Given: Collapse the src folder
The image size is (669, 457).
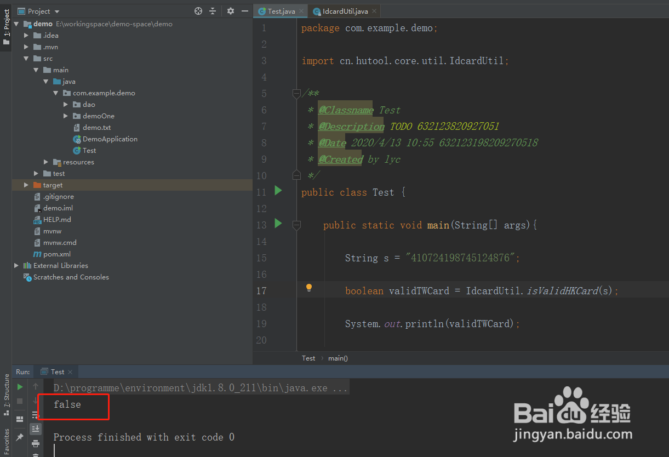Looking at the screenshot, I should (x=26, y=59).
